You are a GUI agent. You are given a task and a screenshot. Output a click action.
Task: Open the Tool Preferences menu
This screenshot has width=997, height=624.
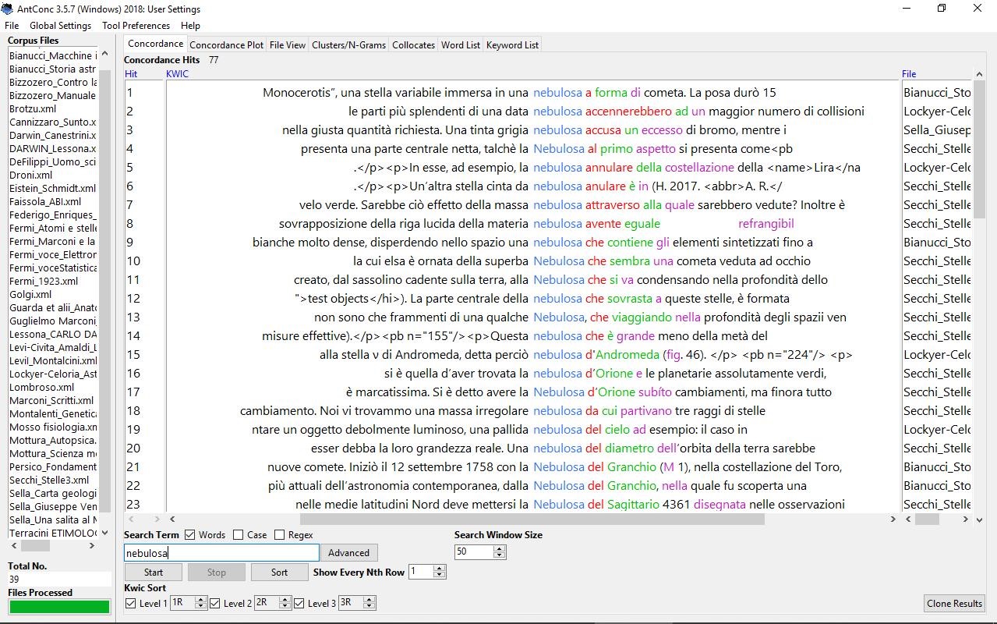pyautogui.click(x=136, y=26)
